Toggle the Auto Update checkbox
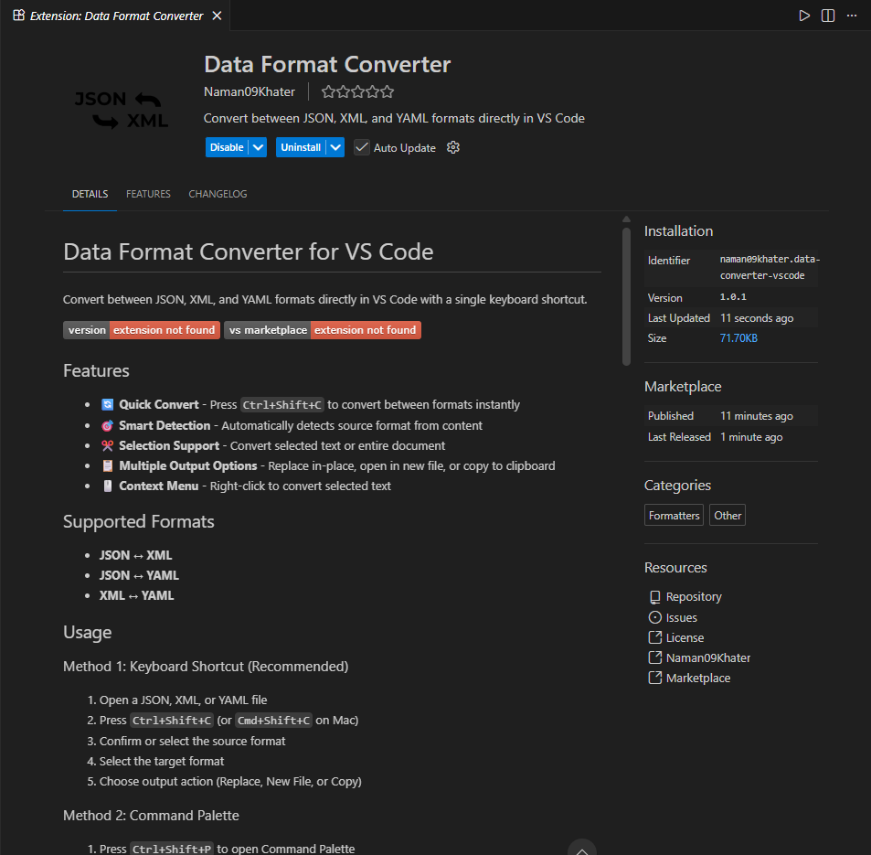This screenshot has width=871, height=855. pos(362,147)
